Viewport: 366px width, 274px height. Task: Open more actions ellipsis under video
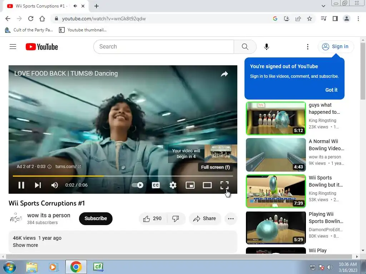[231, 219]
